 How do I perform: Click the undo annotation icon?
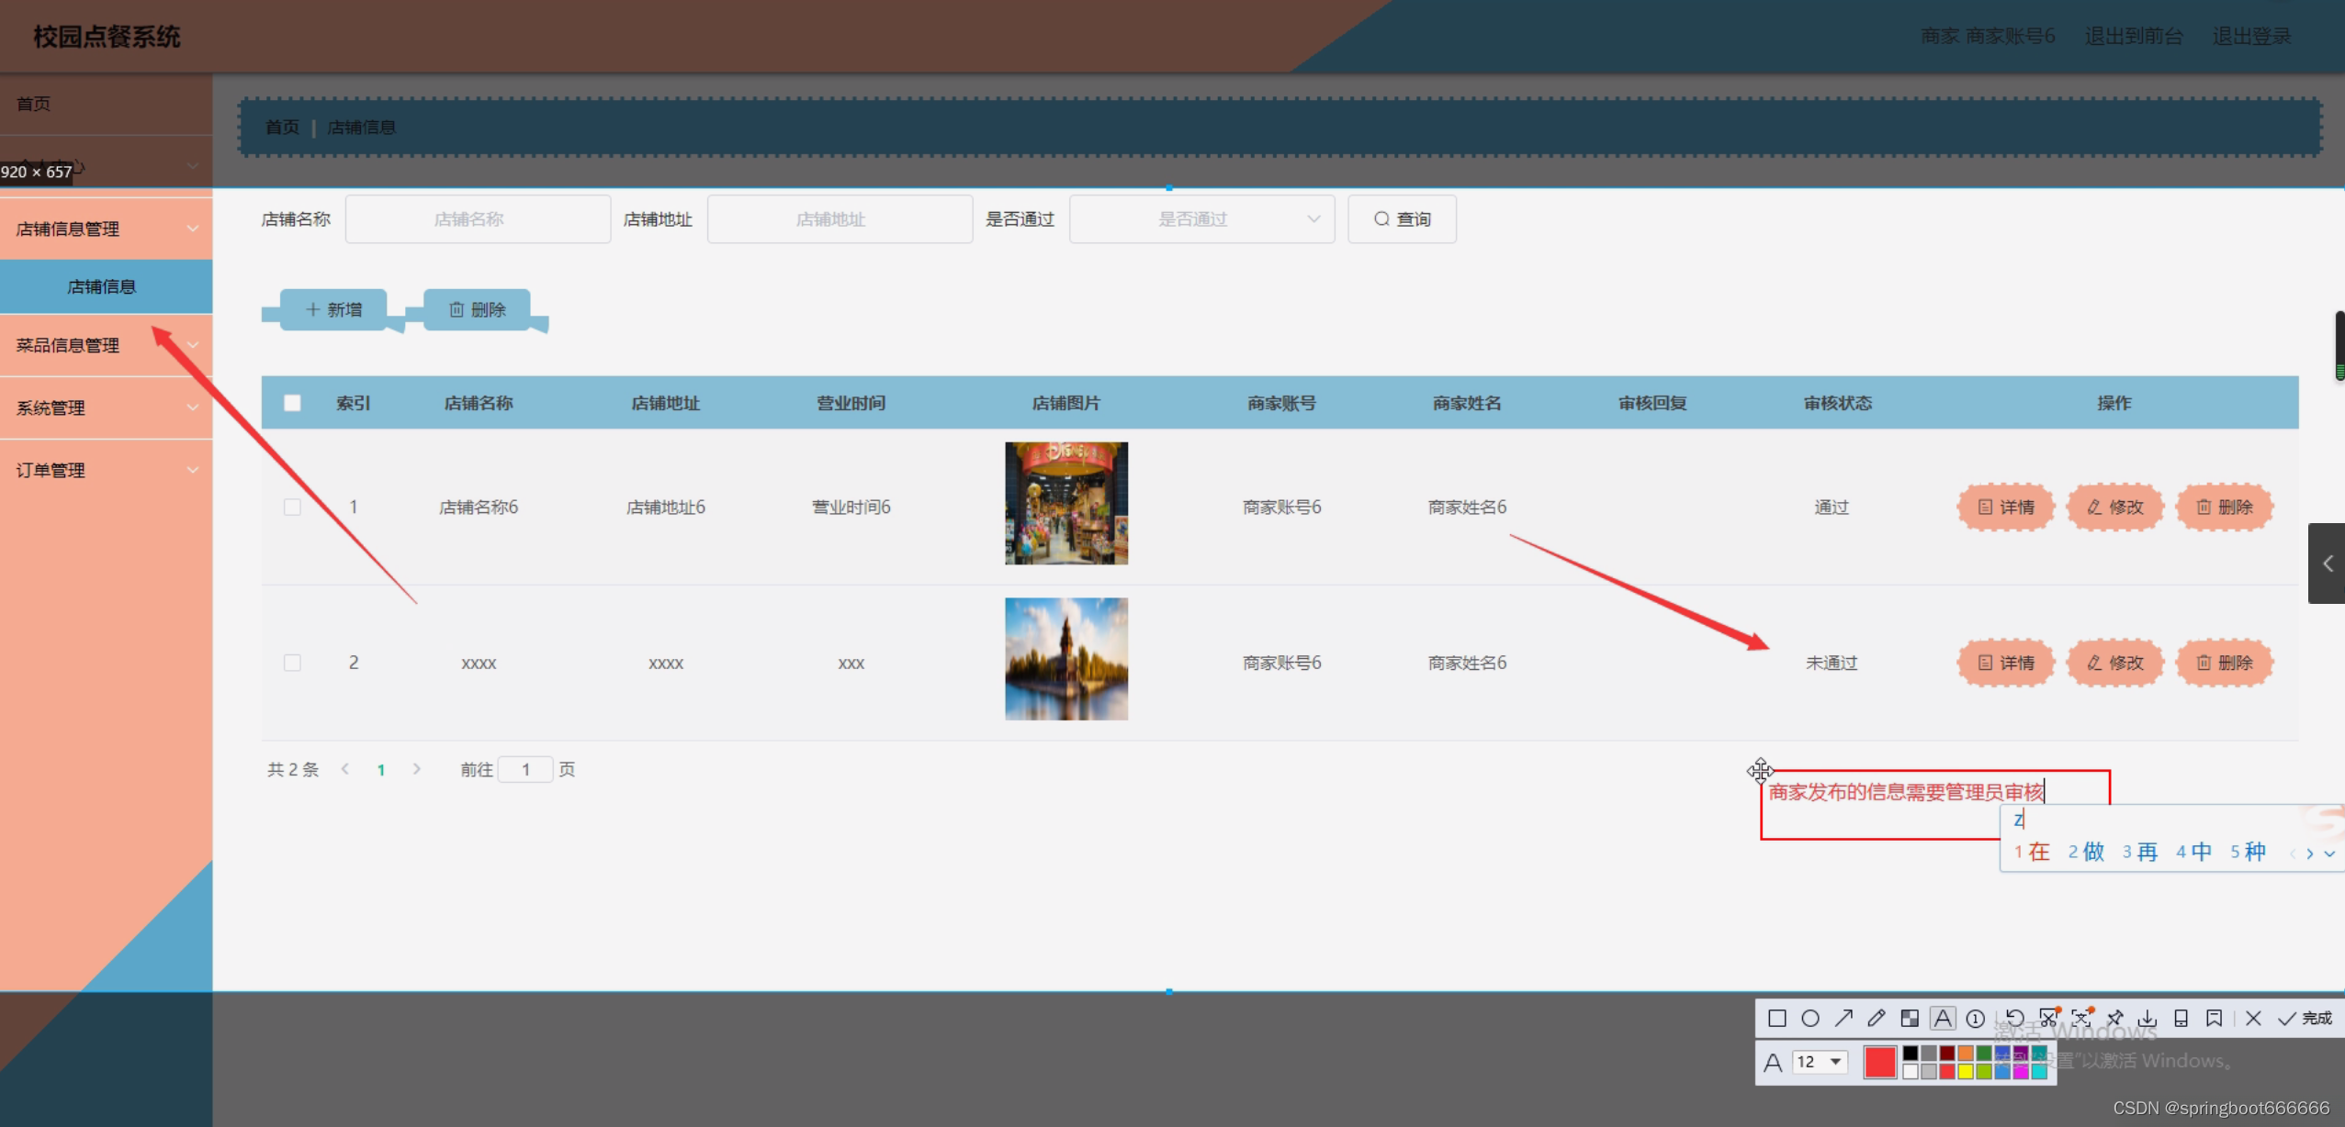point(2014,1018)
